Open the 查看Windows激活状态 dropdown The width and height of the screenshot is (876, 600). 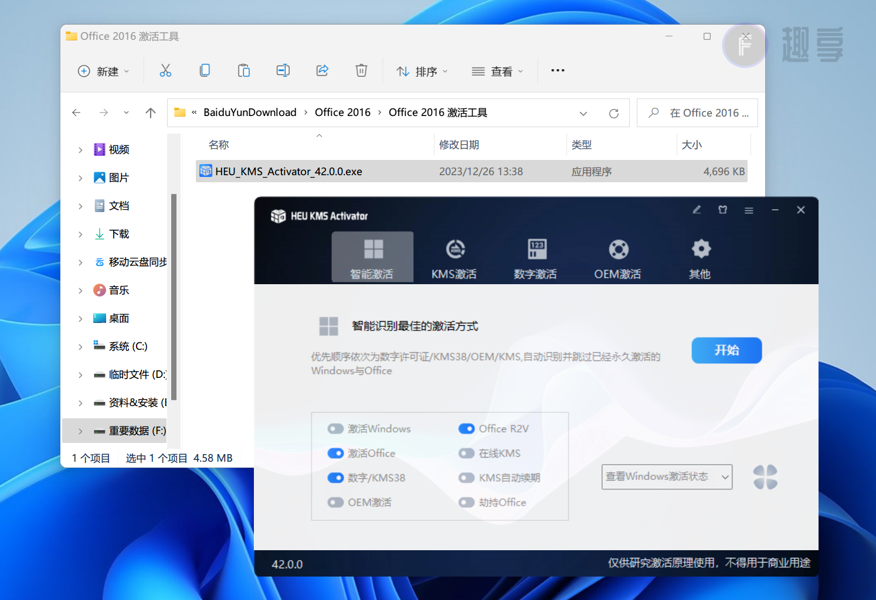tap(667, 477)
